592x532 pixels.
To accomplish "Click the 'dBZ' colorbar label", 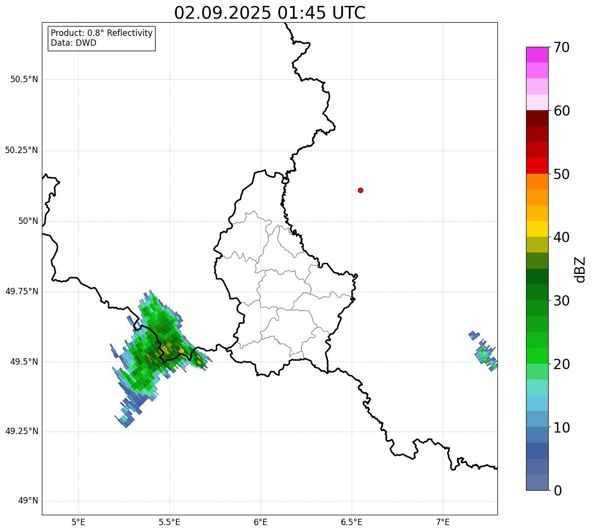I will (x=580, y=269).
